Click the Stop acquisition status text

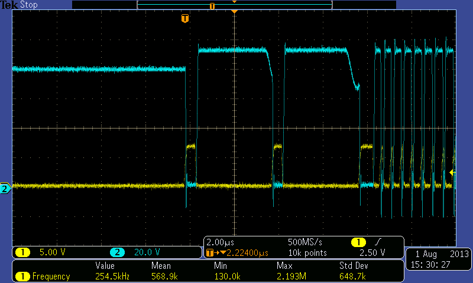click(x=29, y=5)
